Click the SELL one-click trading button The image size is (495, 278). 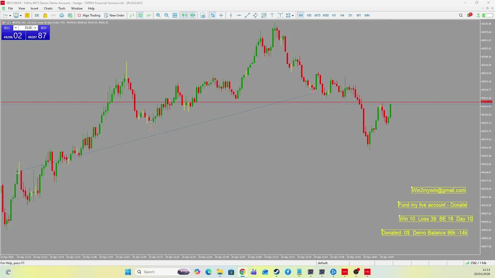7,28
